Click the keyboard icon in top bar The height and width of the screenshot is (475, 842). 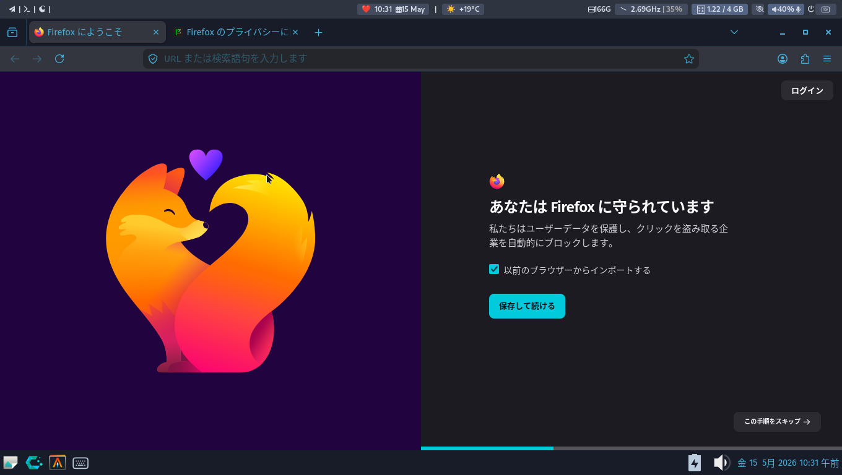[x=826, y=9]
